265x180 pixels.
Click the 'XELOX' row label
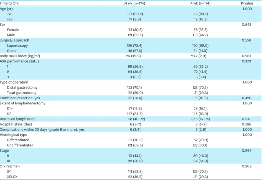point(12,177)
